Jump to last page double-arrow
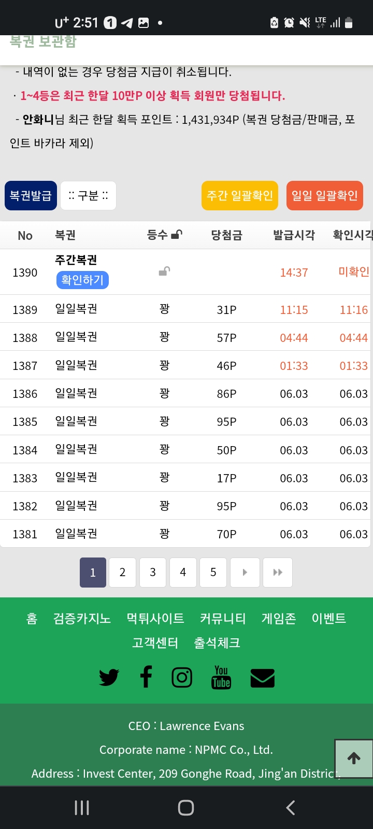This screenshot has width=373, height=829. point(278,573)
